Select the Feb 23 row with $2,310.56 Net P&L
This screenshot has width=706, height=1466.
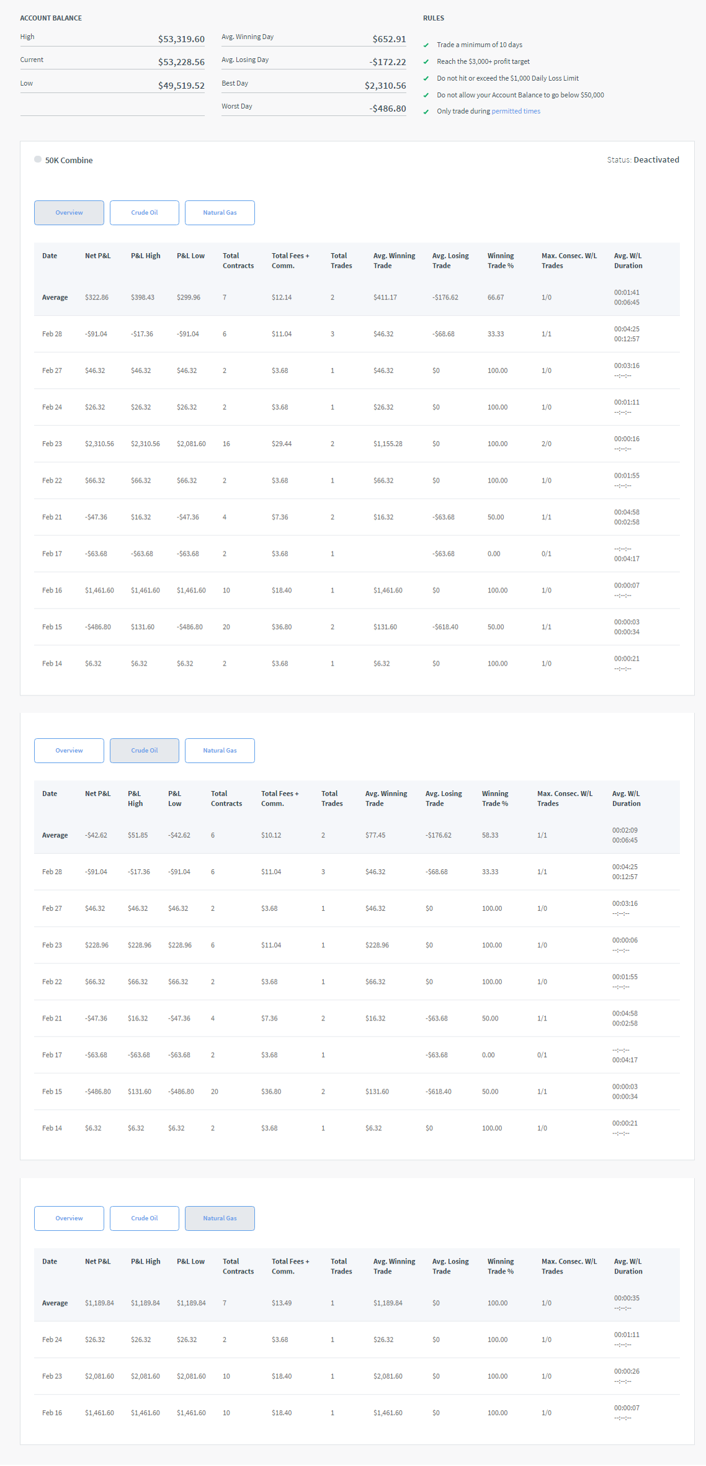point(356,444)
